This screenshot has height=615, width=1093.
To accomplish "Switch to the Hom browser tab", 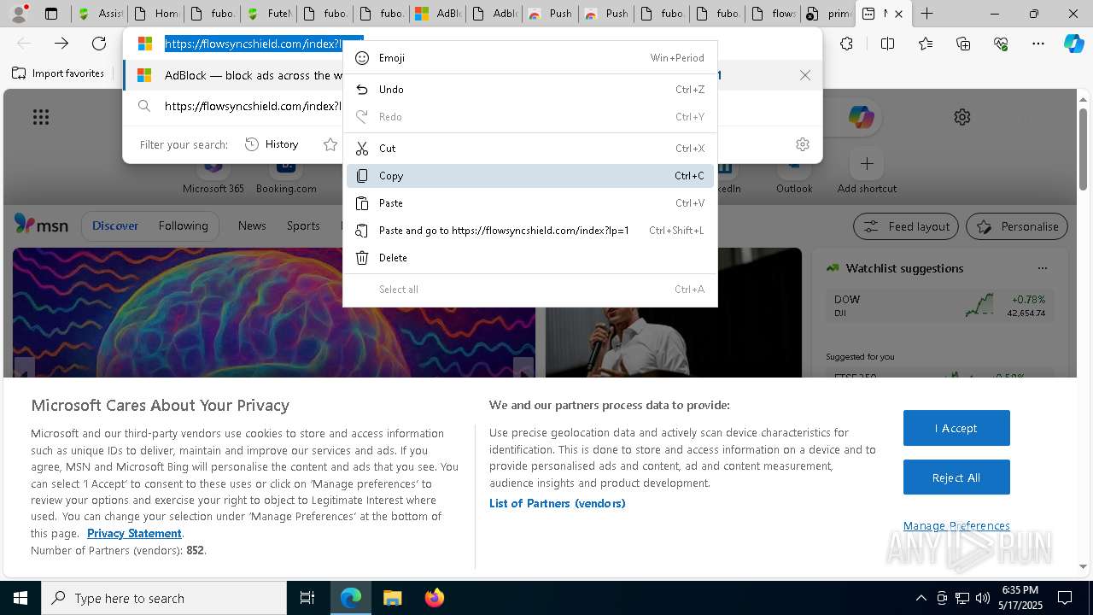I will click(155, 14).
